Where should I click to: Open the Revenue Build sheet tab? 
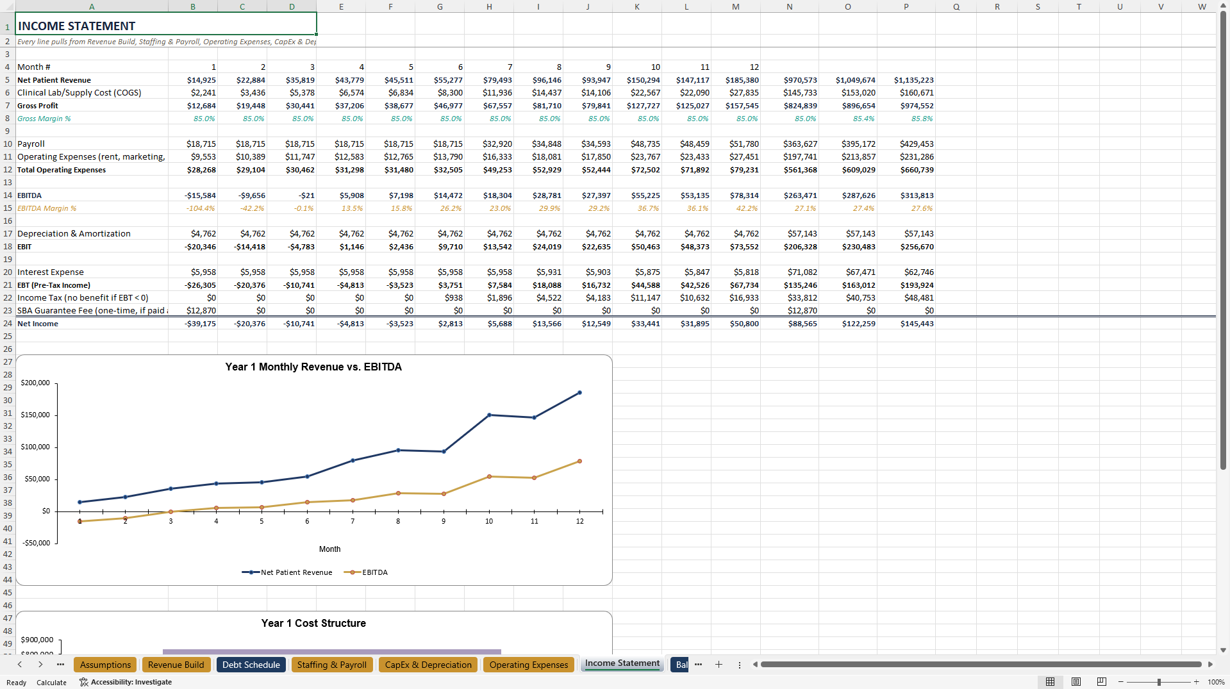(x=176, y=665)
